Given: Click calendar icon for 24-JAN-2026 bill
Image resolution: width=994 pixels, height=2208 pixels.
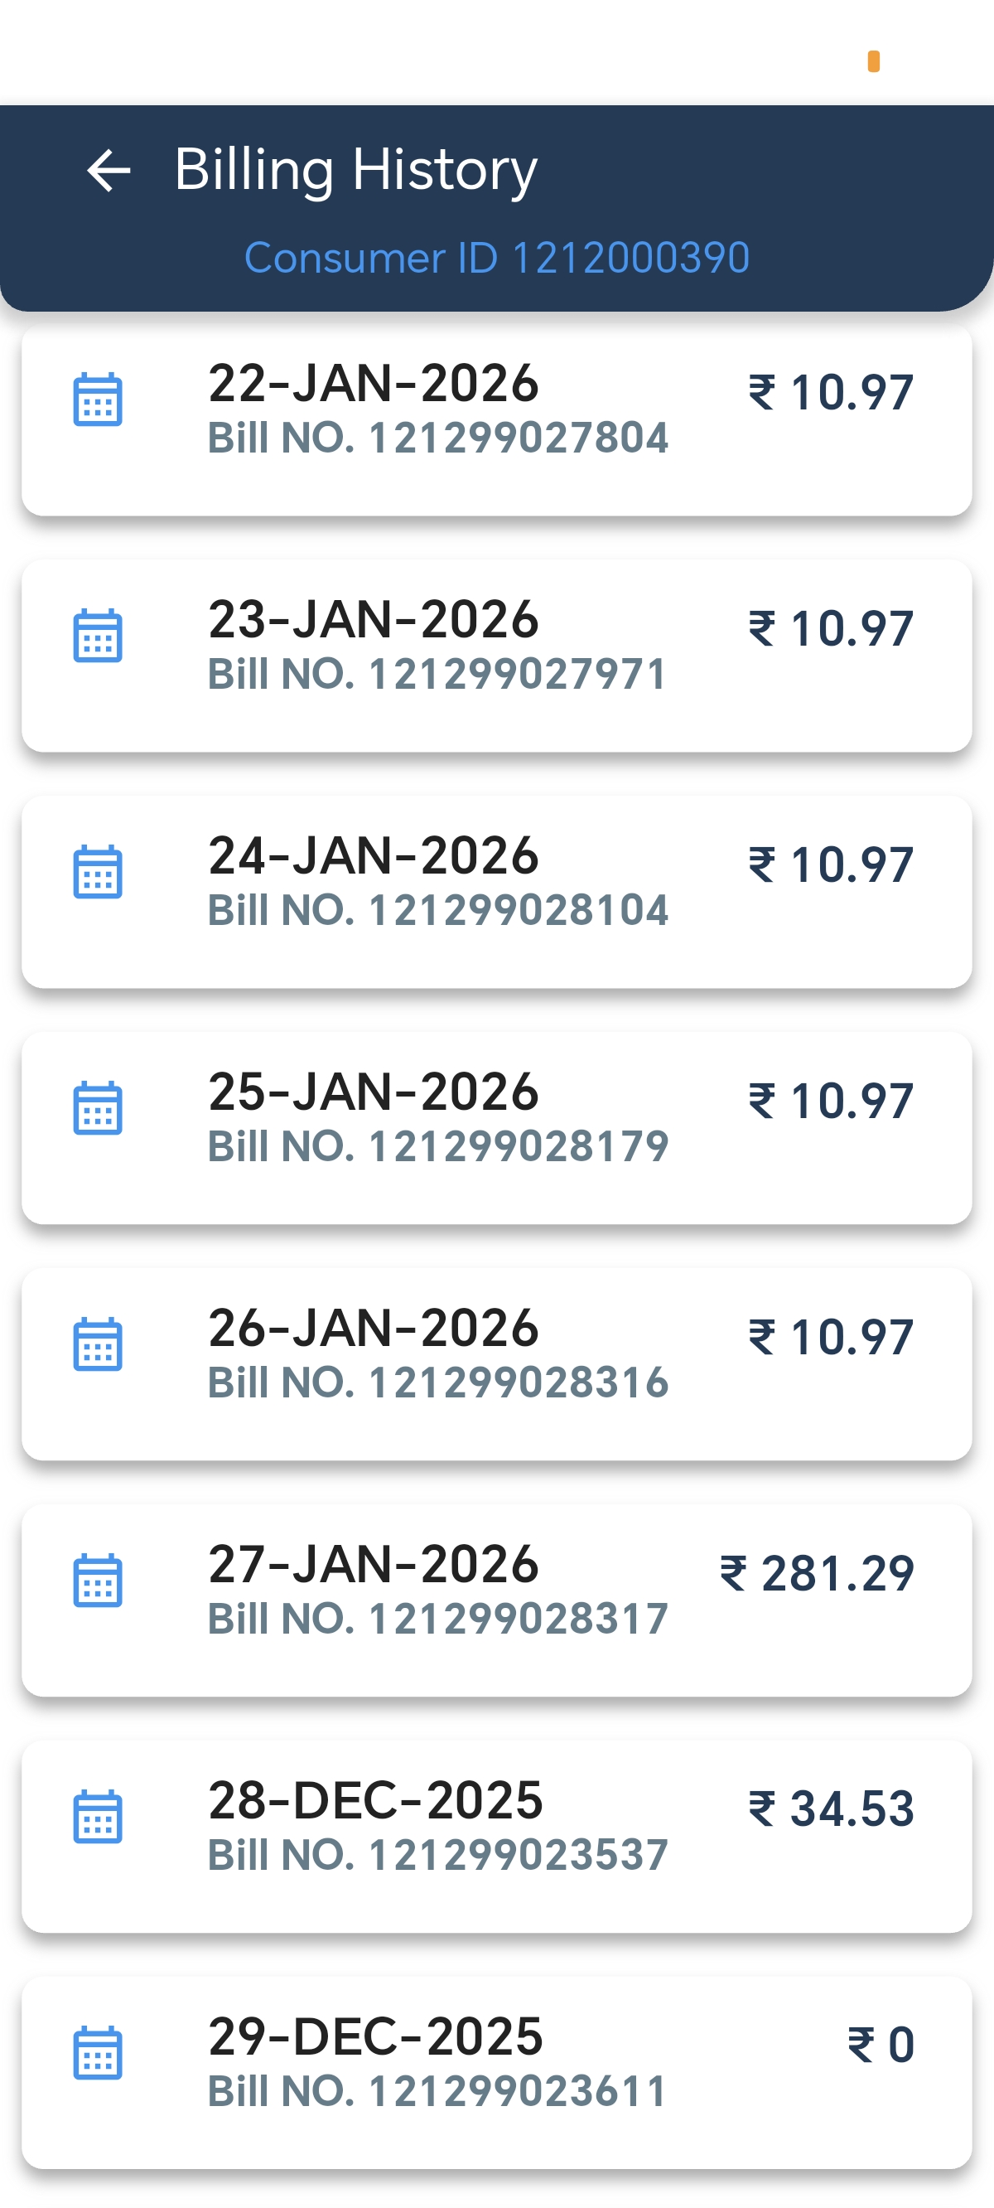Looking at the screenshot, I should point(98,872).
